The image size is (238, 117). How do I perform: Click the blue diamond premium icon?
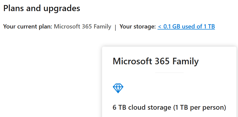click(118, 88)
